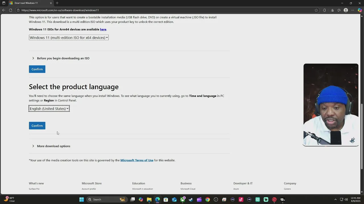This screenshot has height=204, width=364.
Task: Open the Careers footer link
Action: 287,189
